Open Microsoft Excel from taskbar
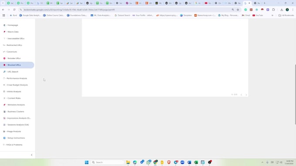The image size is (296, 166). (x=196, y=162)
